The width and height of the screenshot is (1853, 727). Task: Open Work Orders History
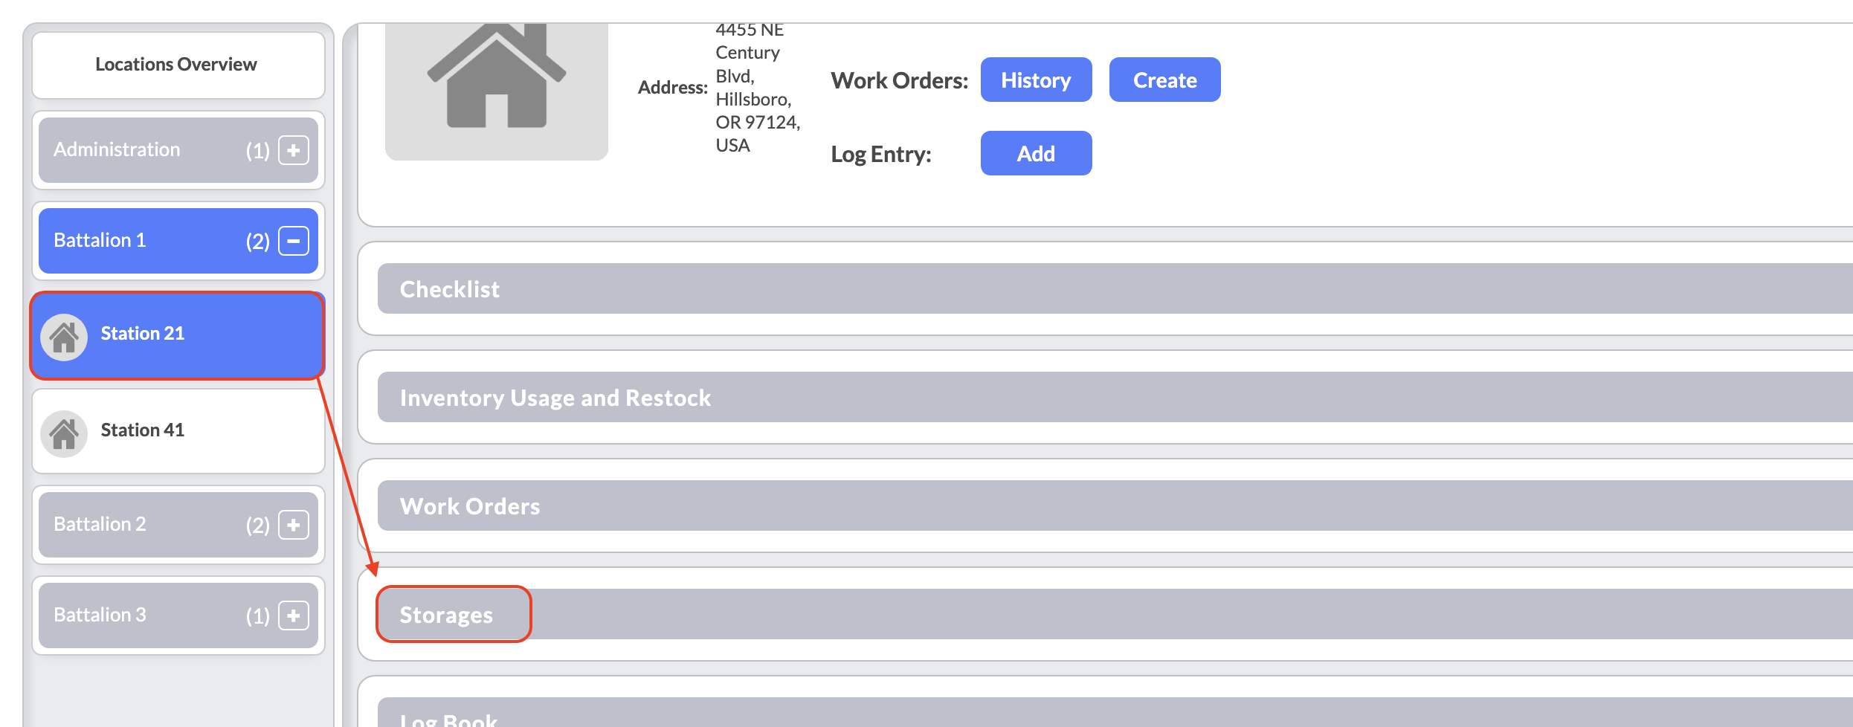1036,80
